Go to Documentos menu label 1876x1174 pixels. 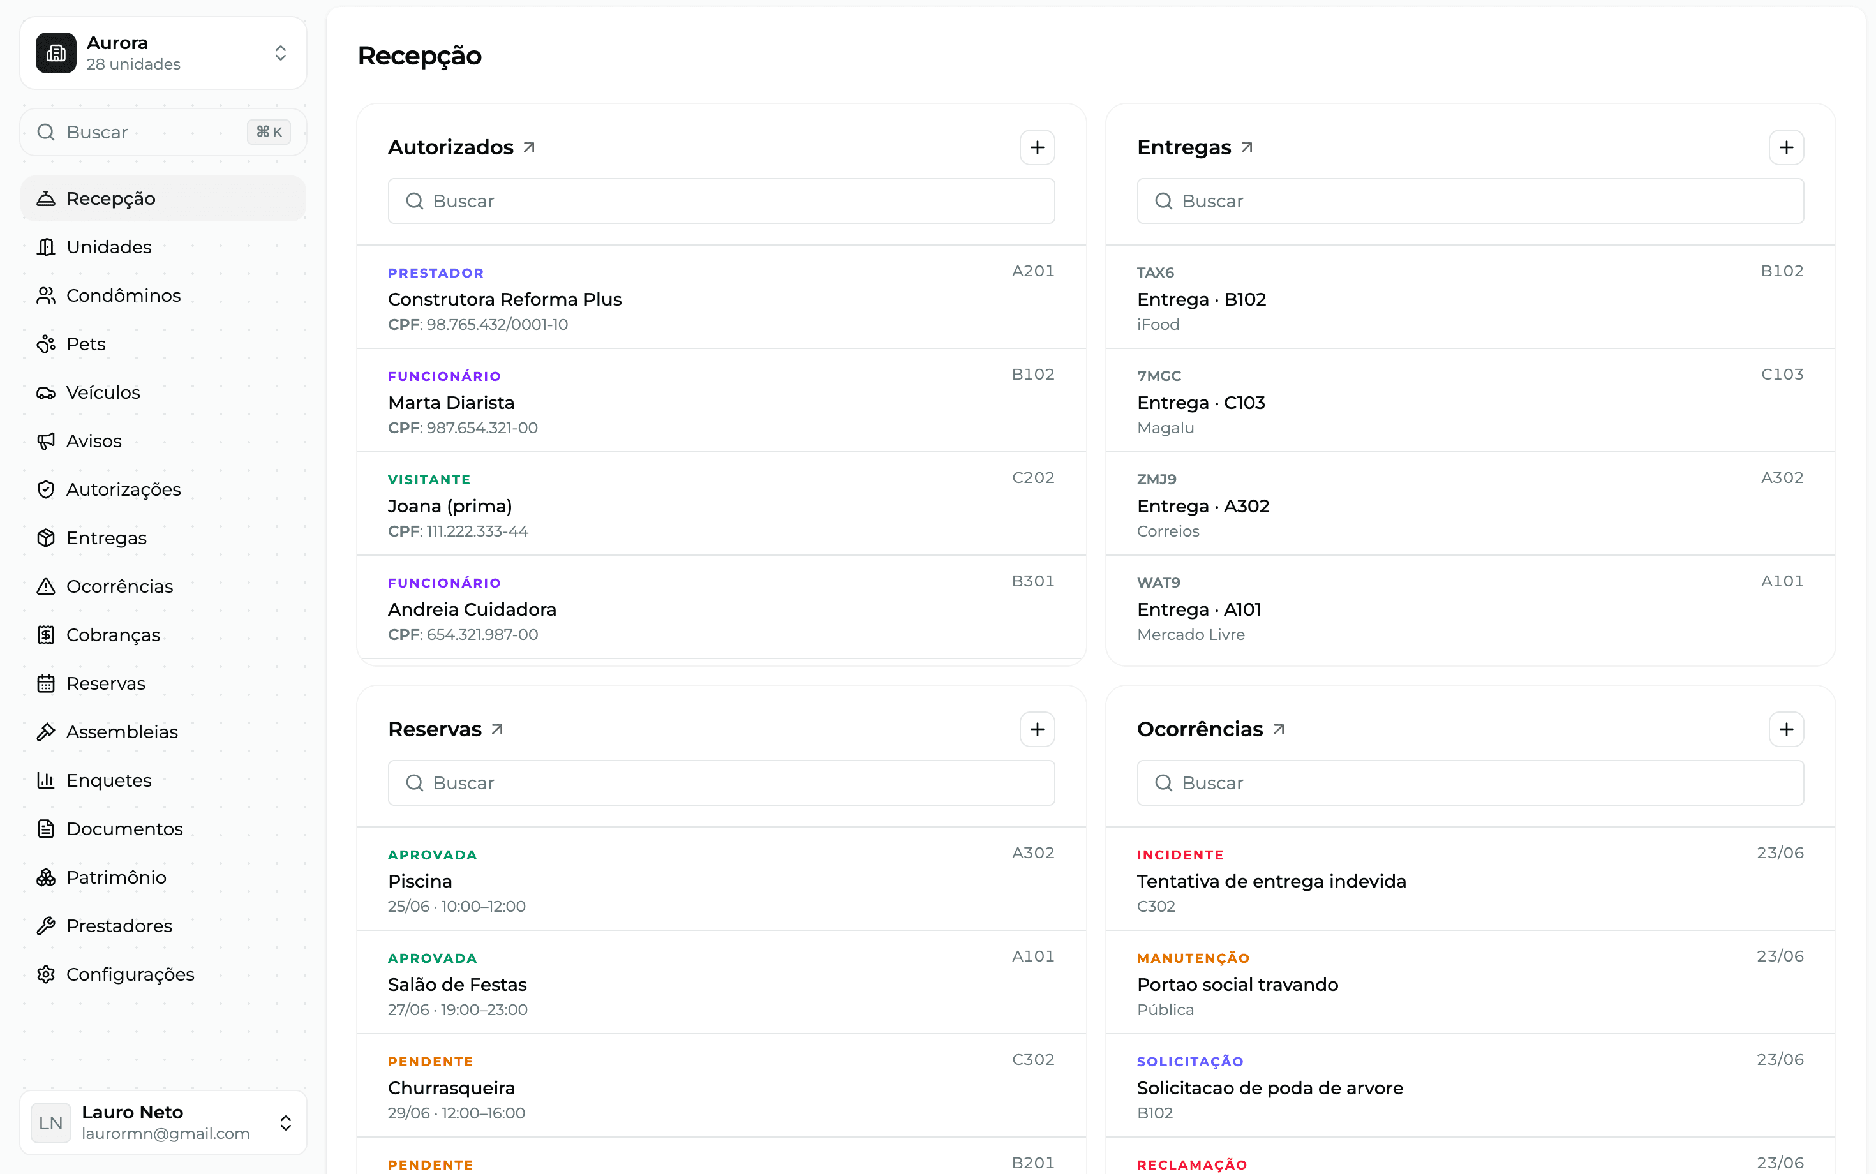125,829
